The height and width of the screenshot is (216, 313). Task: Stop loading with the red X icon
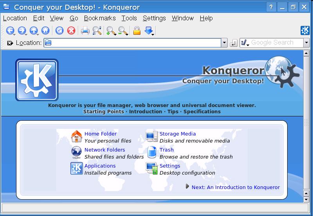pyautogui.click(x=71, y=30)
